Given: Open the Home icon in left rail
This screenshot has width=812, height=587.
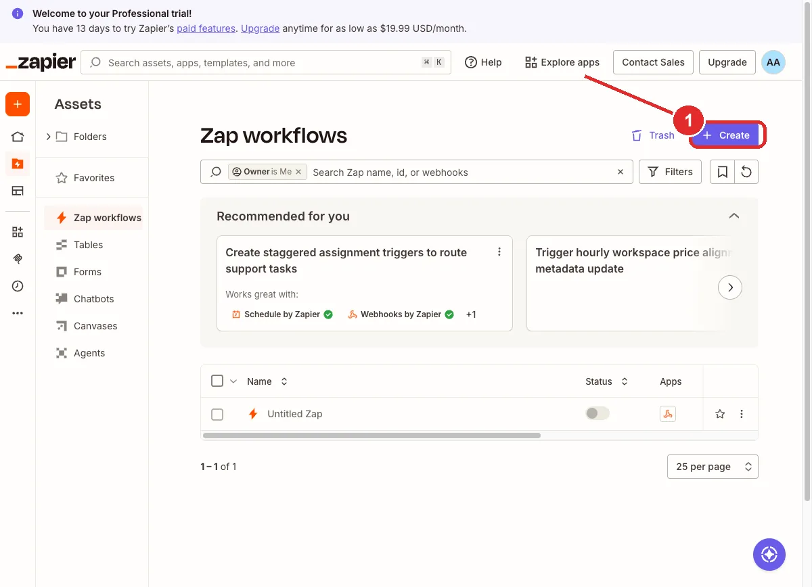Looking at the screenshot, I should (18, 137).
